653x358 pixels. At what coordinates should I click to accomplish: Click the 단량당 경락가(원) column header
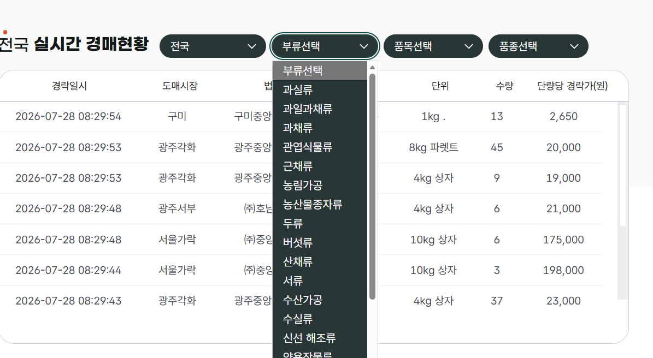pyautogui.click(x=572, y=86)
